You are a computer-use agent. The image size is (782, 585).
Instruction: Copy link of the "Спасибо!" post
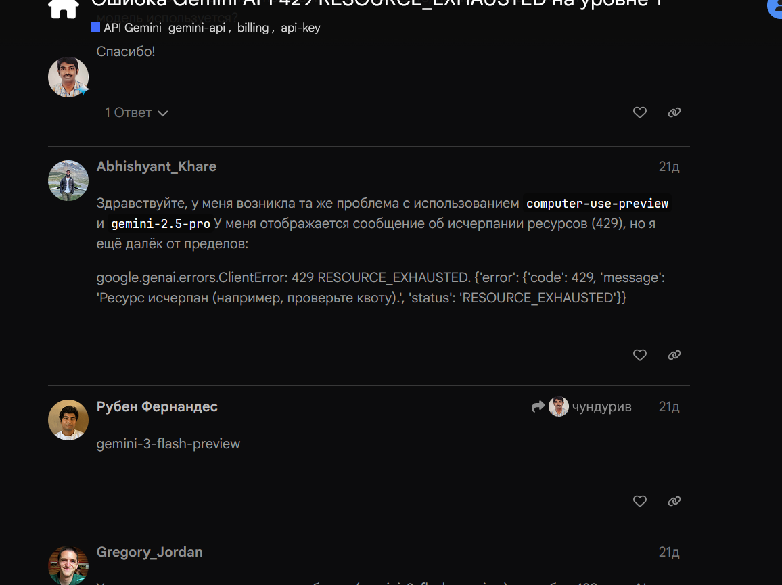click(674, 112)
